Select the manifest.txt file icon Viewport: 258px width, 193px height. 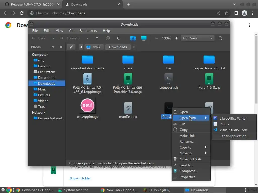(128, 108)
